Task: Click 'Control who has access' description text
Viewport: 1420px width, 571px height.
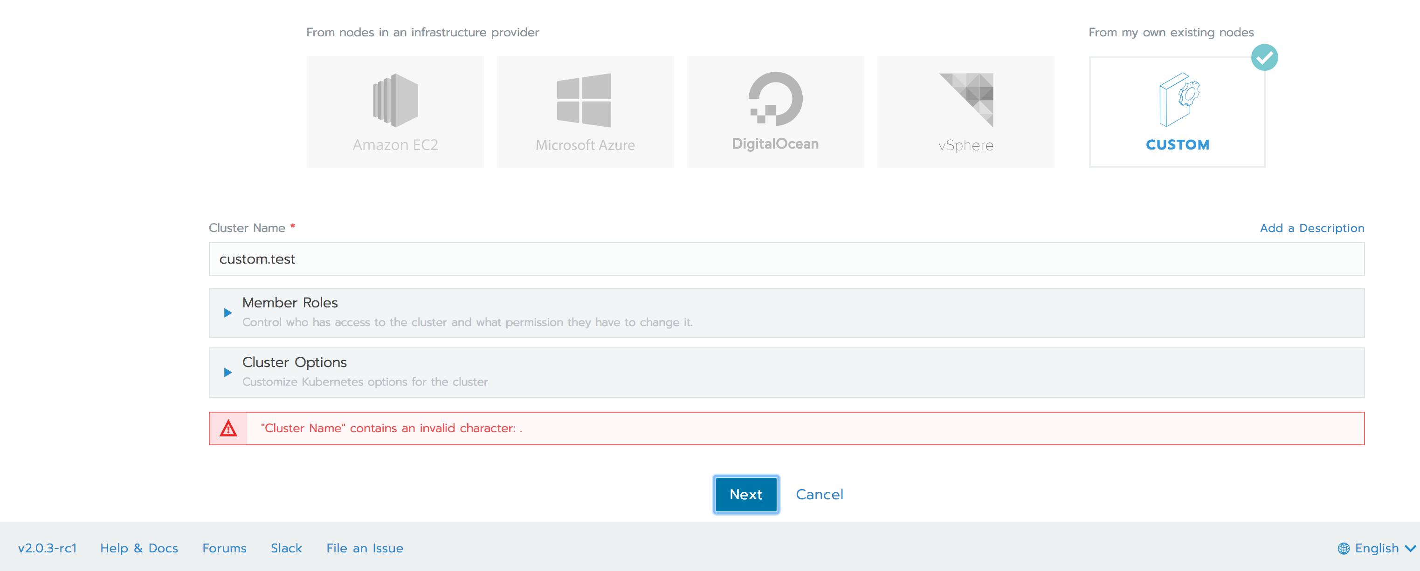Action: (468, 322)
